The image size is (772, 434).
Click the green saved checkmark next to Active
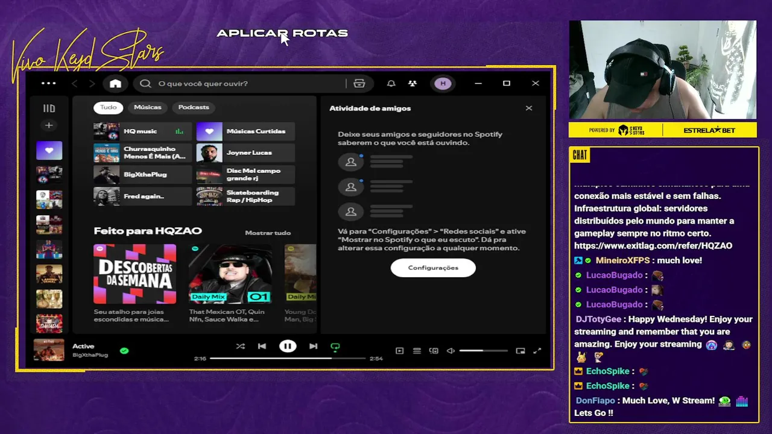(124, 350)
